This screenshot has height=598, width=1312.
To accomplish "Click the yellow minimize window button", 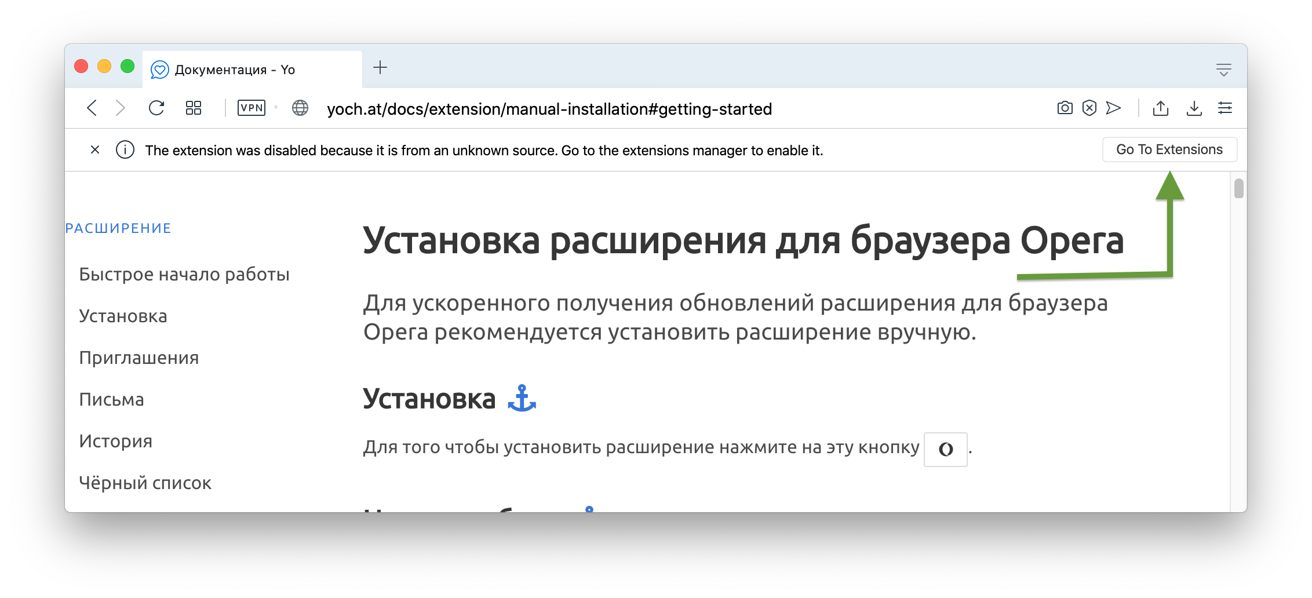I will click(x=104, y=66).
